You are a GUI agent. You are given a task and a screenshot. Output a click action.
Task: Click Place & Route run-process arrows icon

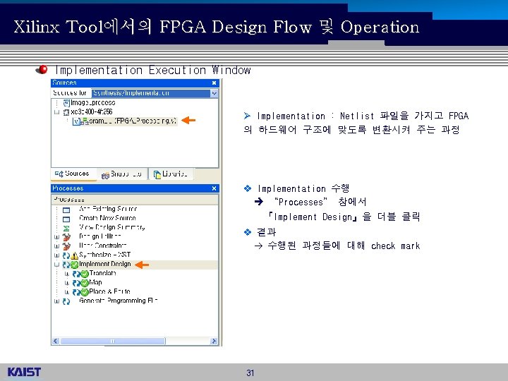click(76, 292)
